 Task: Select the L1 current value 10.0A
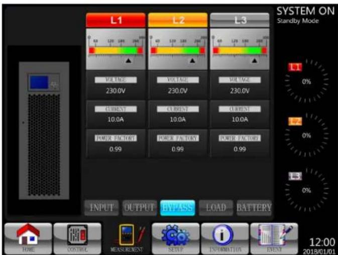116,119
